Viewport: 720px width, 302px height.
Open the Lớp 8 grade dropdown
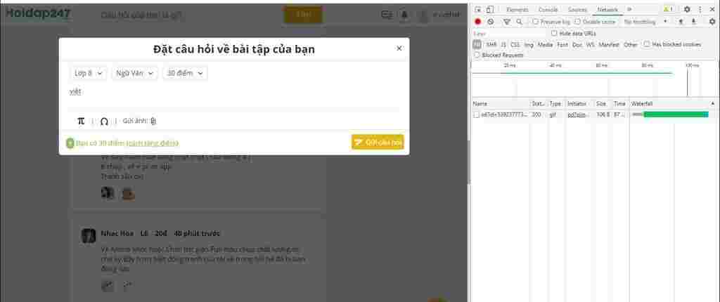89,73
